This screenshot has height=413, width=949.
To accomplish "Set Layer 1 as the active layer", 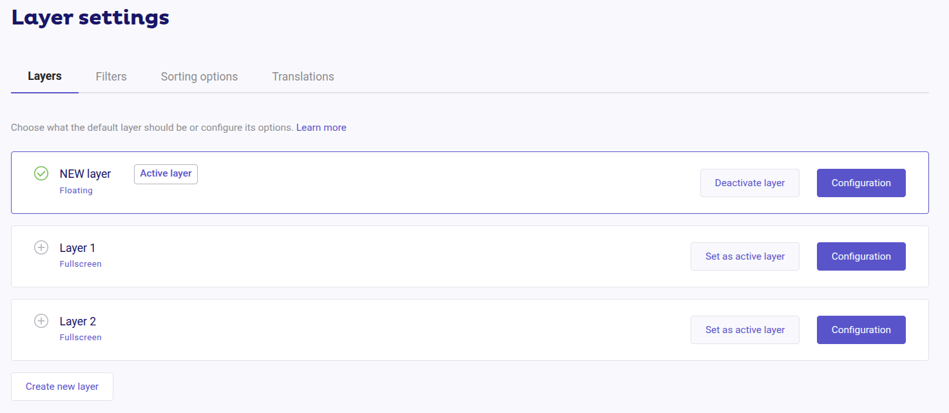I will [x=745, y=256].
